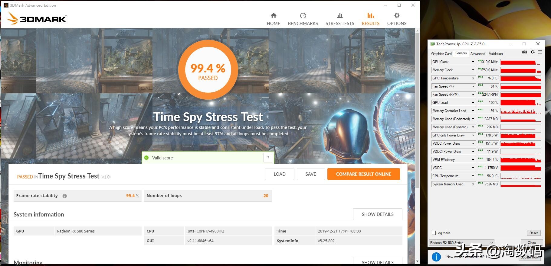551x266 pixels.
Task: Click the 2019-12-21 17:41 +08:00 time cell
Action: click(x=359, y=231)
